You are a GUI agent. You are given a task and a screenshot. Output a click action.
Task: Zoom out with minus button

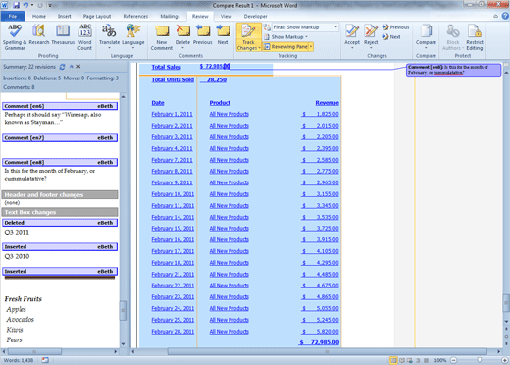pyautogui.click(x=453, y=360)
